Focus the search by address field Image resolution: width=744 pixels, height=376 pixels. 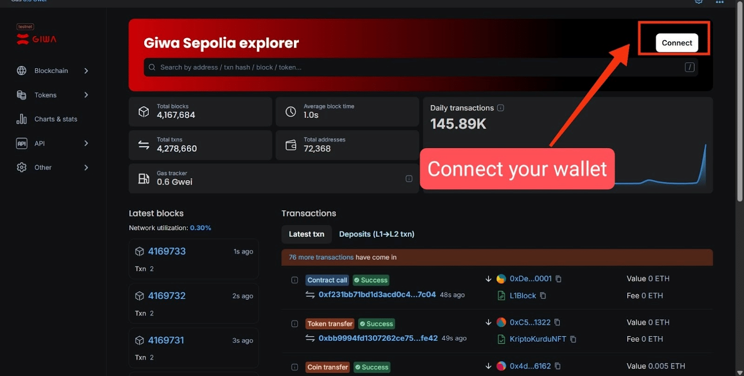pyautogui.click(x=420, y=67)
